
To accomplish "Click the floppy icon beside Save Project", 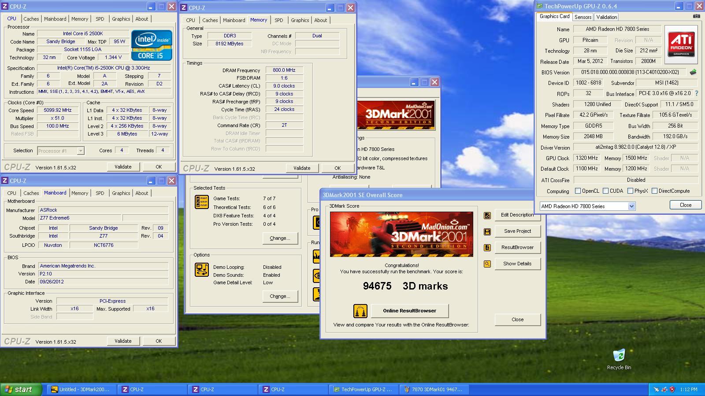I will (x=487, y=231).
